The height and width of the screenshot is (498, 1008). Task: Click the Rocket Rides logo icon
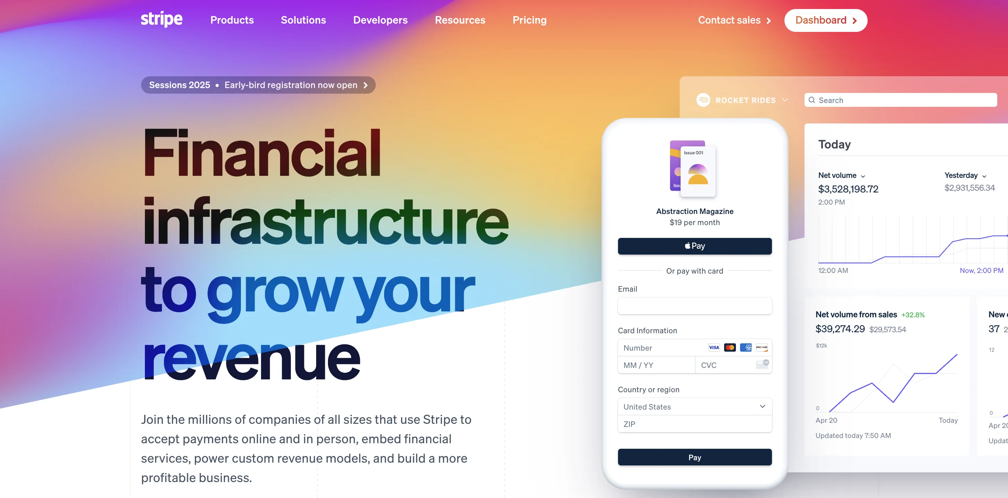[x=703, y=100]
